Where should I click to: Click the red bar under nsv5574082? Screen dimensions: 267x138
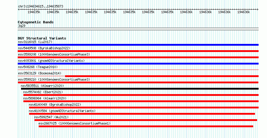(141, 95)
